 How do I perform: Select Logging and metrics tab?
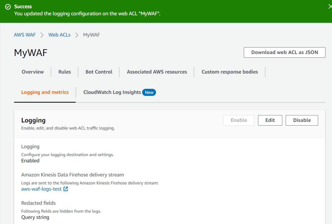coord(45,92)
